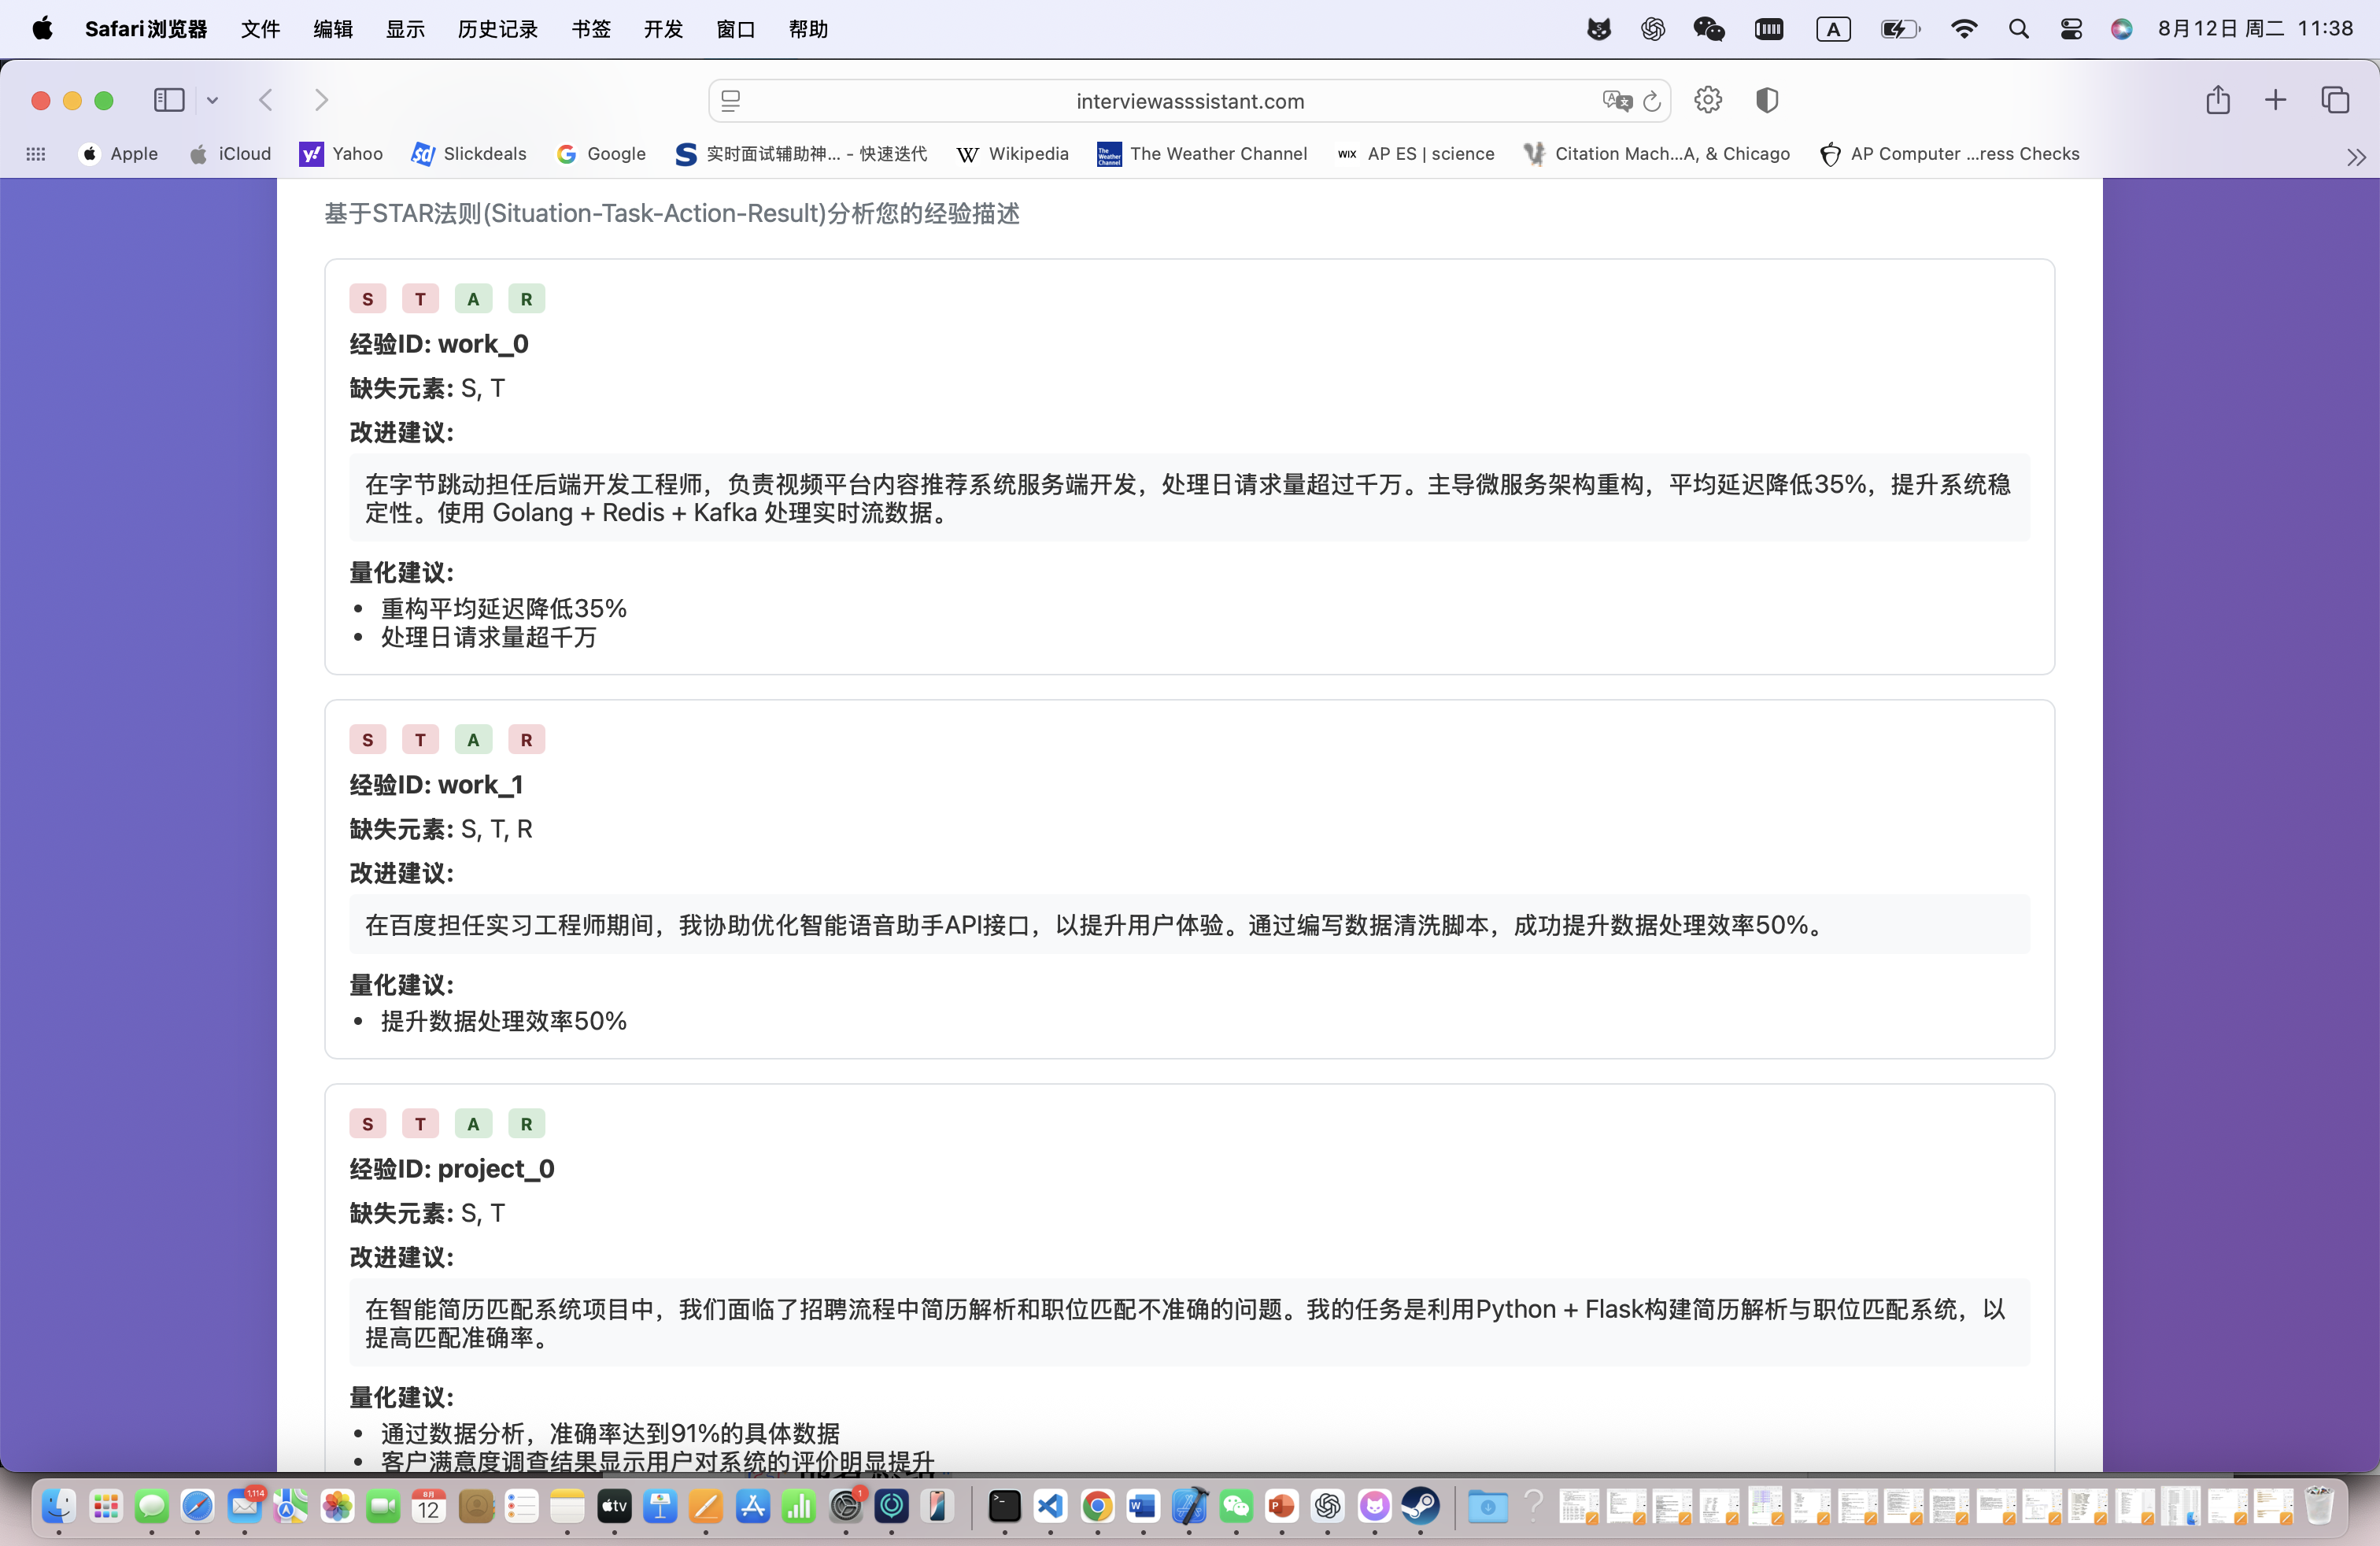This screenshot has height=1546, width=2380.
Task: Open Google Chrome from the Dock
Action: click(x=1097, y=1506)
